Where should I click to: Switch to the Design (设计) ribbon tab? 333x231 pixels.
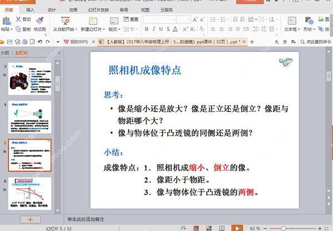coord(52,10)
